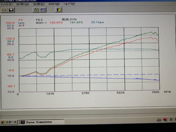Screen dimensions: 176x132
Task: Click the red tray icon beside keyboard
Action: [165, 120]
